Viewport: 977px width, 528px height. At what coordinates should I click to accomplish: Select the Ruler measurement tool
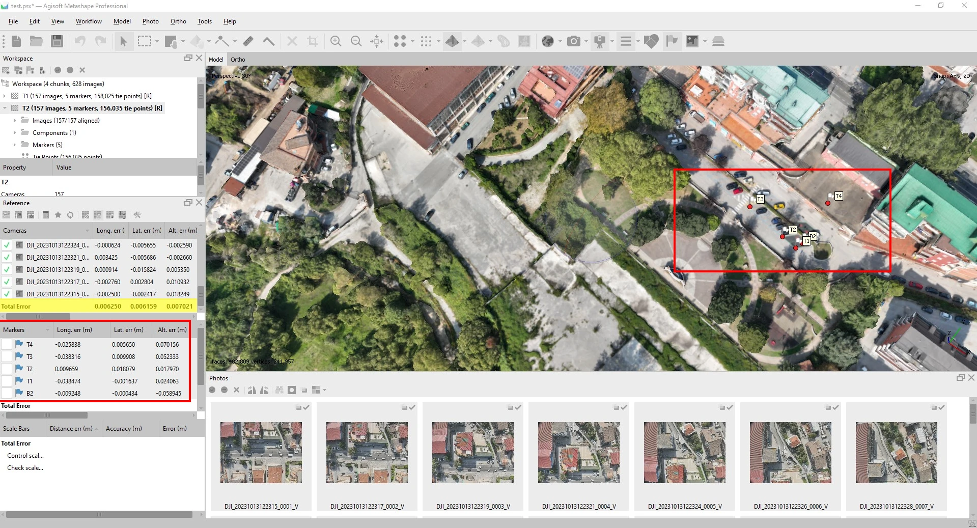[248, 41]
